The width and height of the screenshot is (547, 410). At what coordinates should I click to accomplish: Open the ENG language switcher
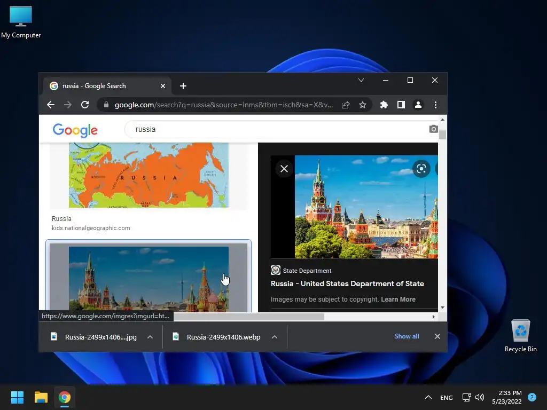[x=446, y=397]
